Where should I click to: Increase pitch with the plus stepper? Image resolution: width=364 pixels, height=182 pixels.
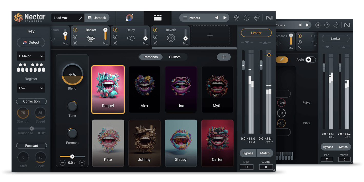click(x=82, y=163)
